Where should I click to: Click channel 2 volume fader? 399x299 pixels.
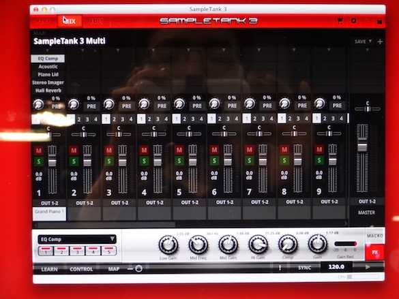click(x=87, y=162)
